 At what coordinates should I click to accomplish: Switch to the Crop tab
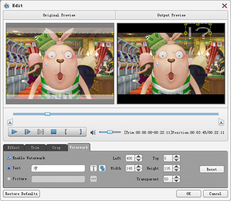coord(57,148)
